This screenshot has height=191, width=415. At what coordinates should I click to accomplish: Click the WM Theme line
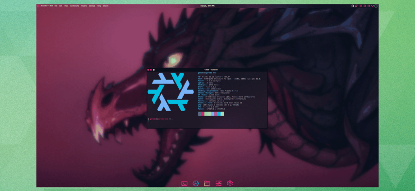tap(208, 95)
